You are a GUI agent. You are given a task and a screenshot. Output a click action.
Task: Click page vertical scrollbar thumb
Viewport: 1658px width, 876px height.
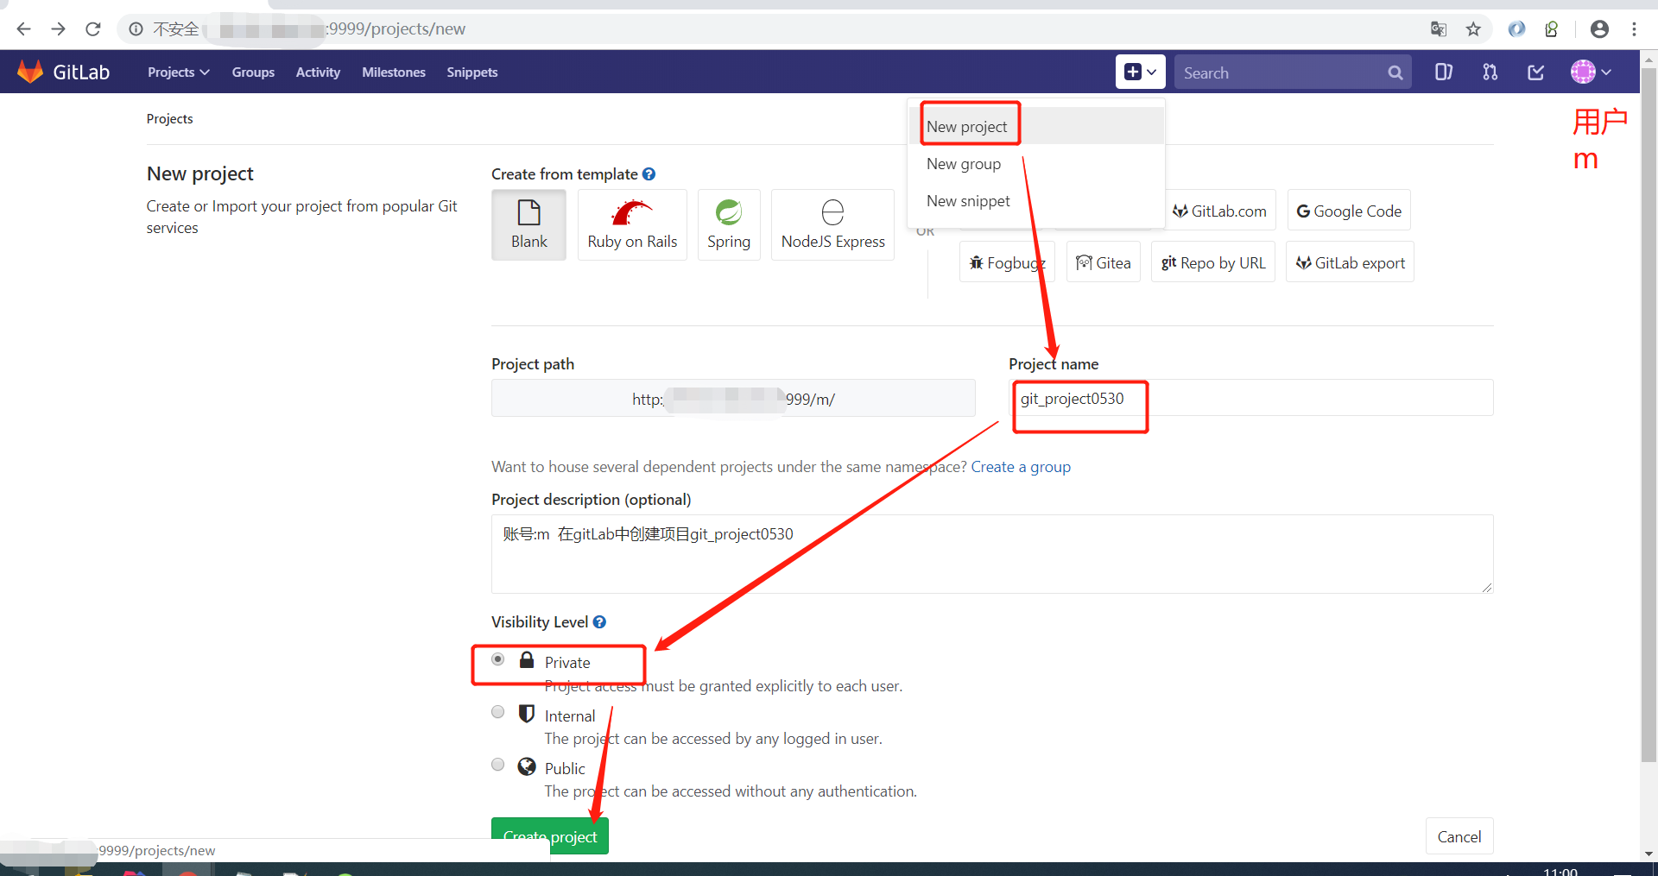[x=1649, y=414]
